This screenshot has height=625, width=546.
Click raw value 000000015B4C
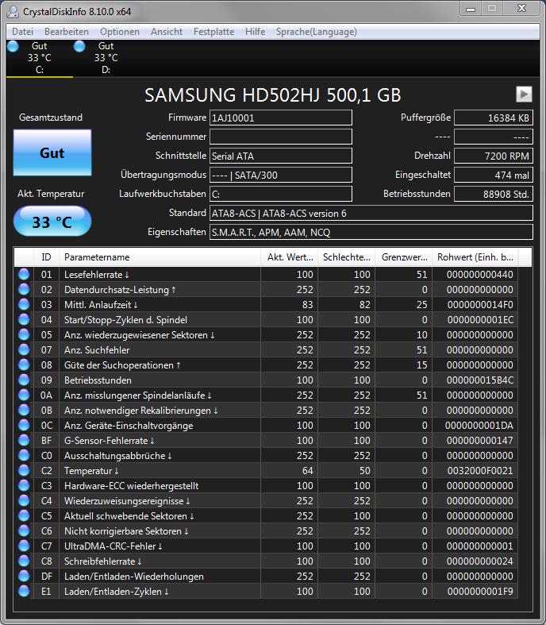[x=480, y=380]
